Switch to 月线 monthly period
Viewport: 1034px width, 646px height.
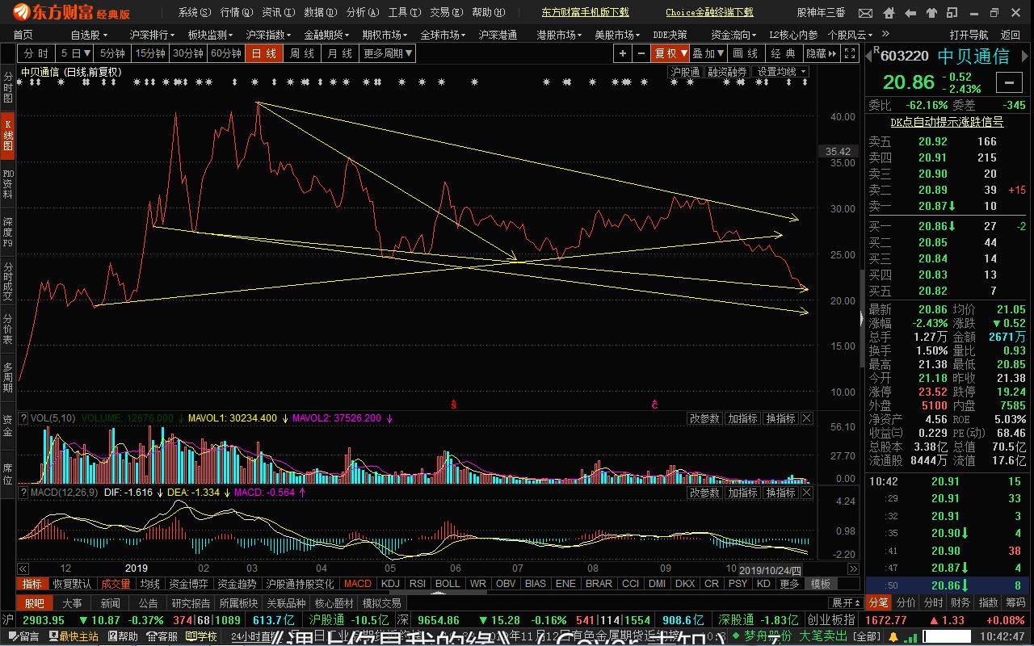point(339,53)
